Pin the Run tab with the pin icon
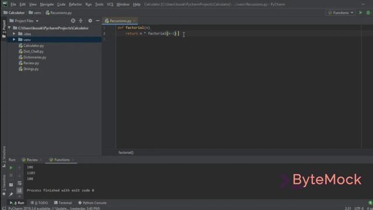This screenshot has width=373, height=210. (11, 194)
